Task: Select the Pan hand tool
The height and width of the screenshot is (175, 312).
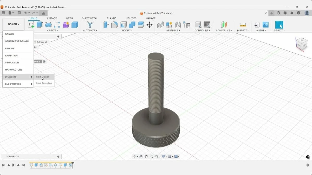Action: [x=146, y=156]
